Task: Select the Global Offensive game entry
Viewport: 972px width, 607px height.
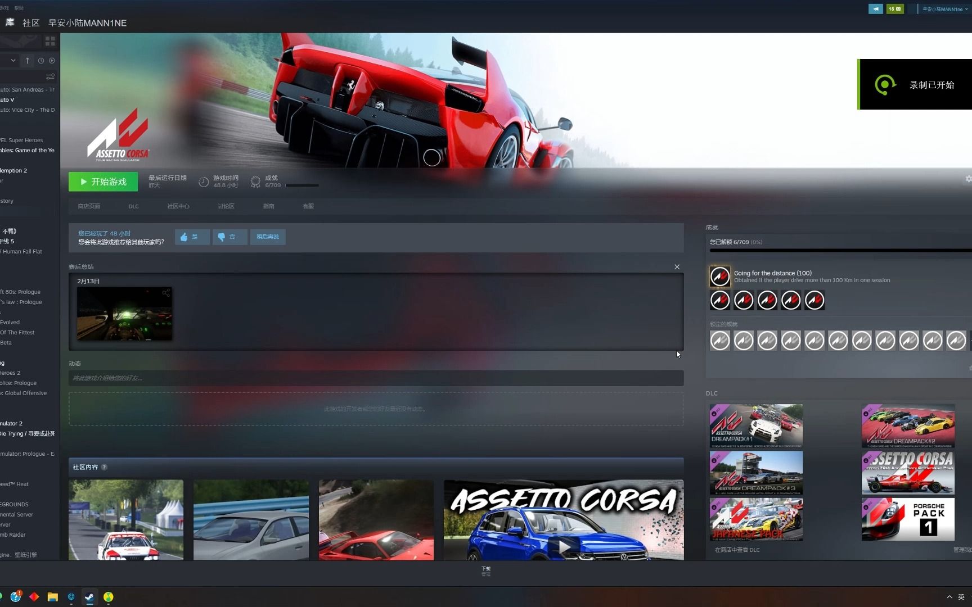Action: [x=24, y=393]
